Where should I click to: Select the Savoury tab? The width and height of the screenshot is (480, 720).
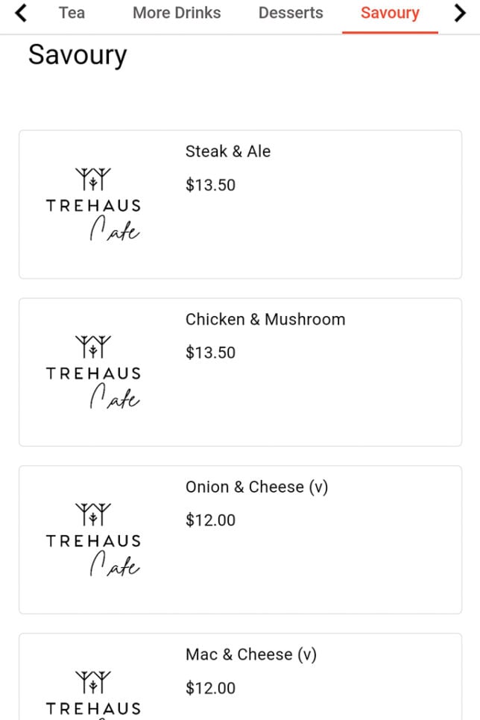click(x=390, y=13)
